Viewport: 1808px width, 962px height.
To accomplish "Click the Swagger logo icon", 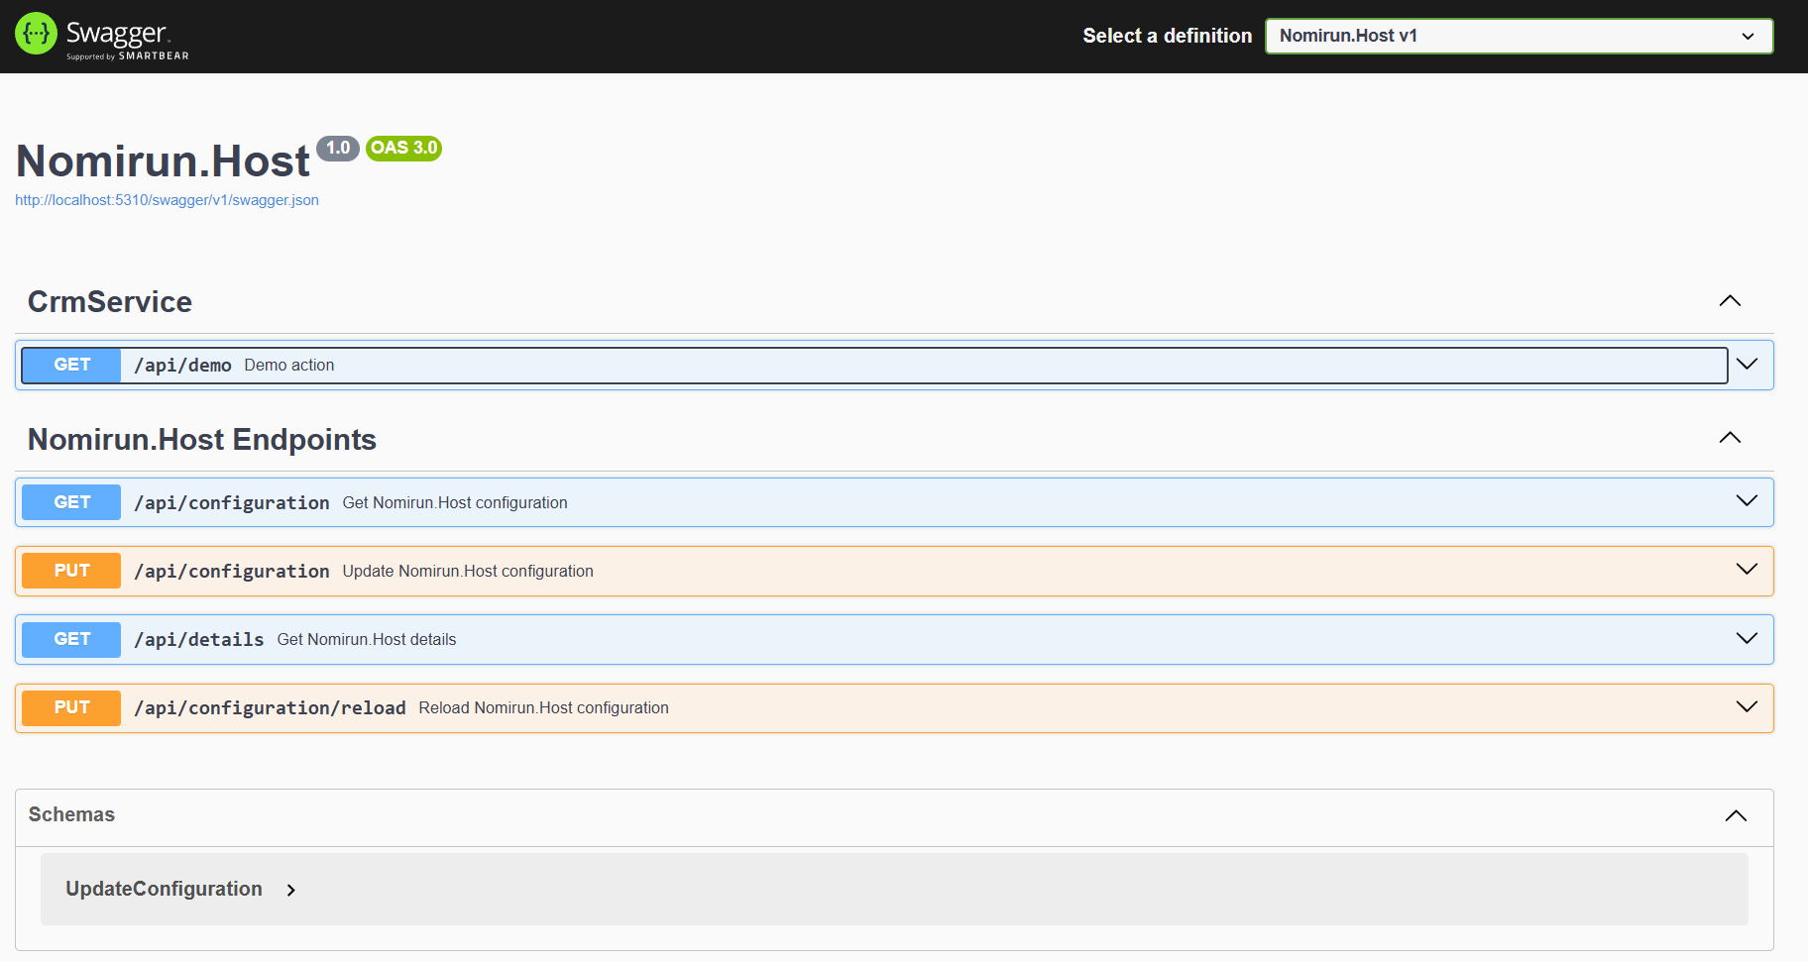I will (36, 34).
